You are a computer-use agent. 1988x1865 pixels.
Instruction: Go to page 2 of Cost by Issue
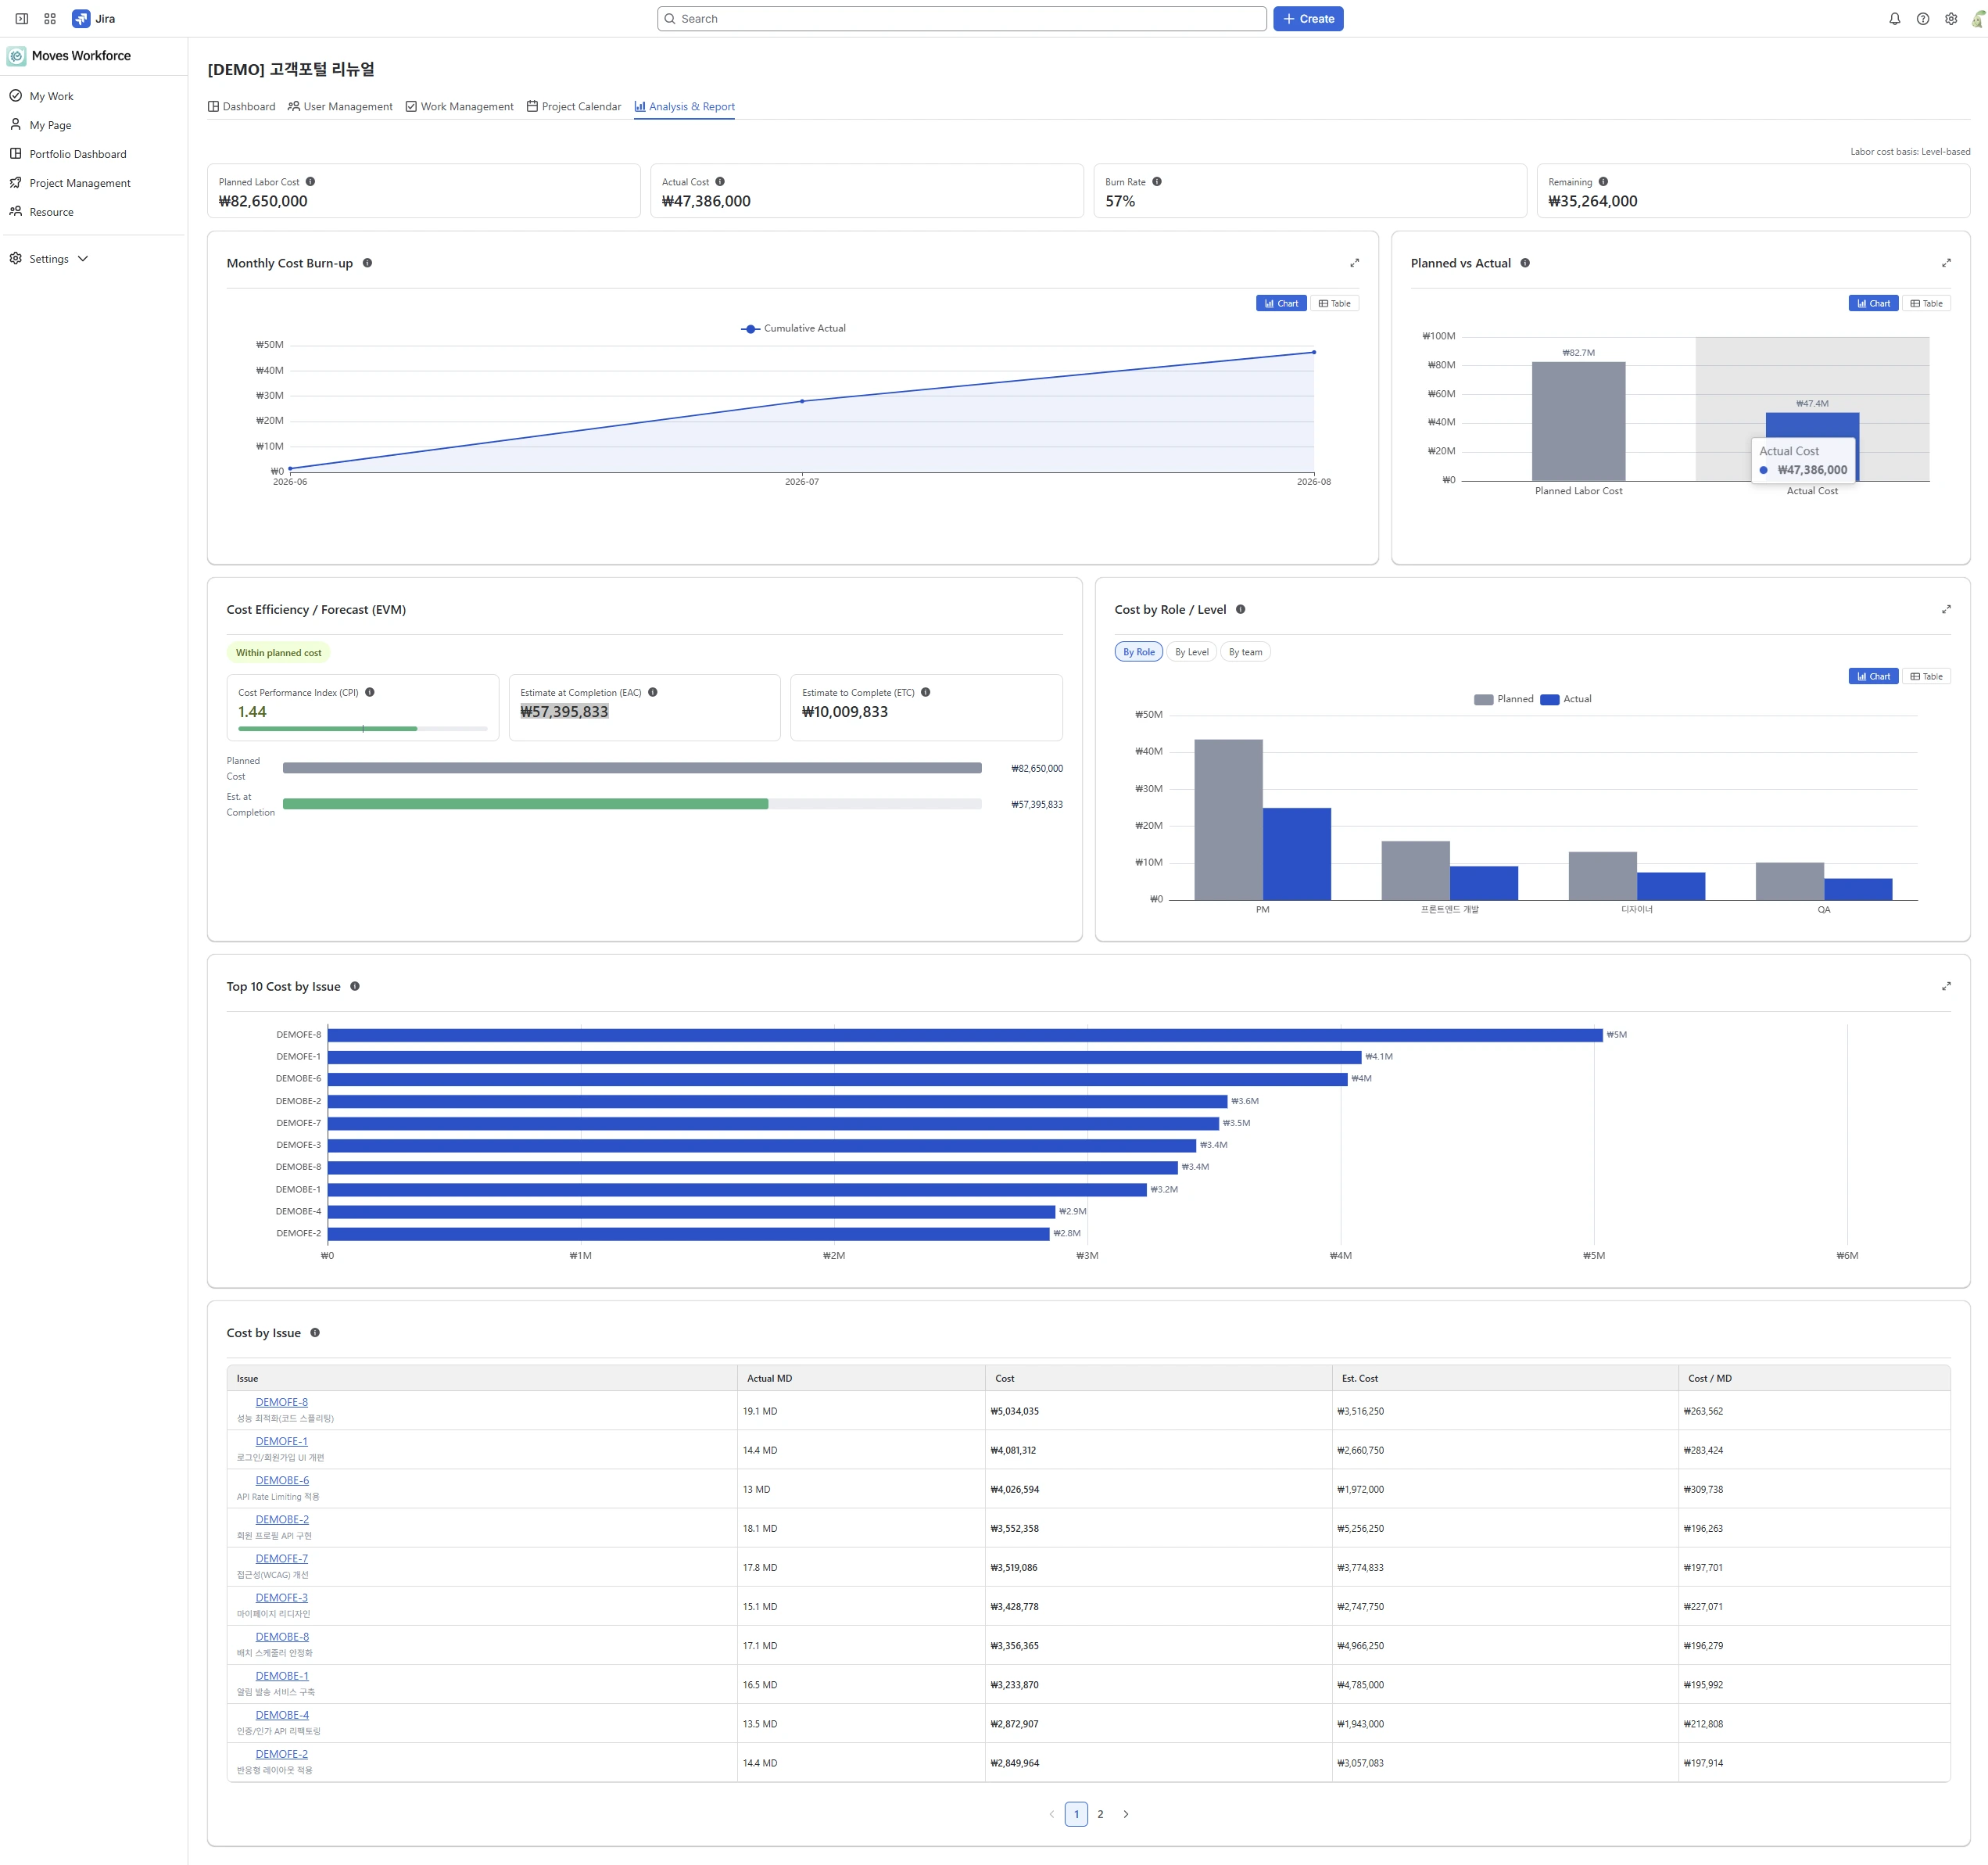(1100, 1814)
